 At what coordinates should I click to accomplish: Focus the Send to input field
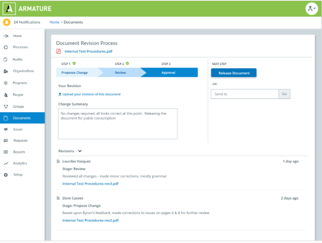pos(245,94)
